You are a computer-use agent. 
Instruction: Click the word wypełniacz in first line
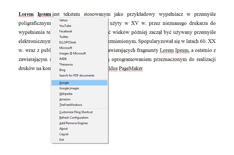pos(171,14)
